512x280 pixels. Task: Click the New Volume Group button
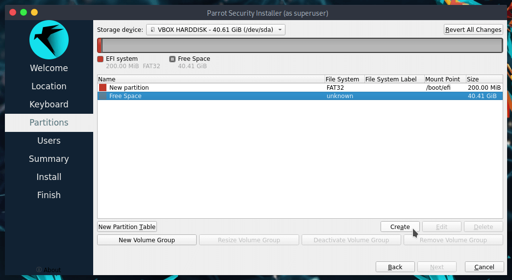click(x=147, y=240)
